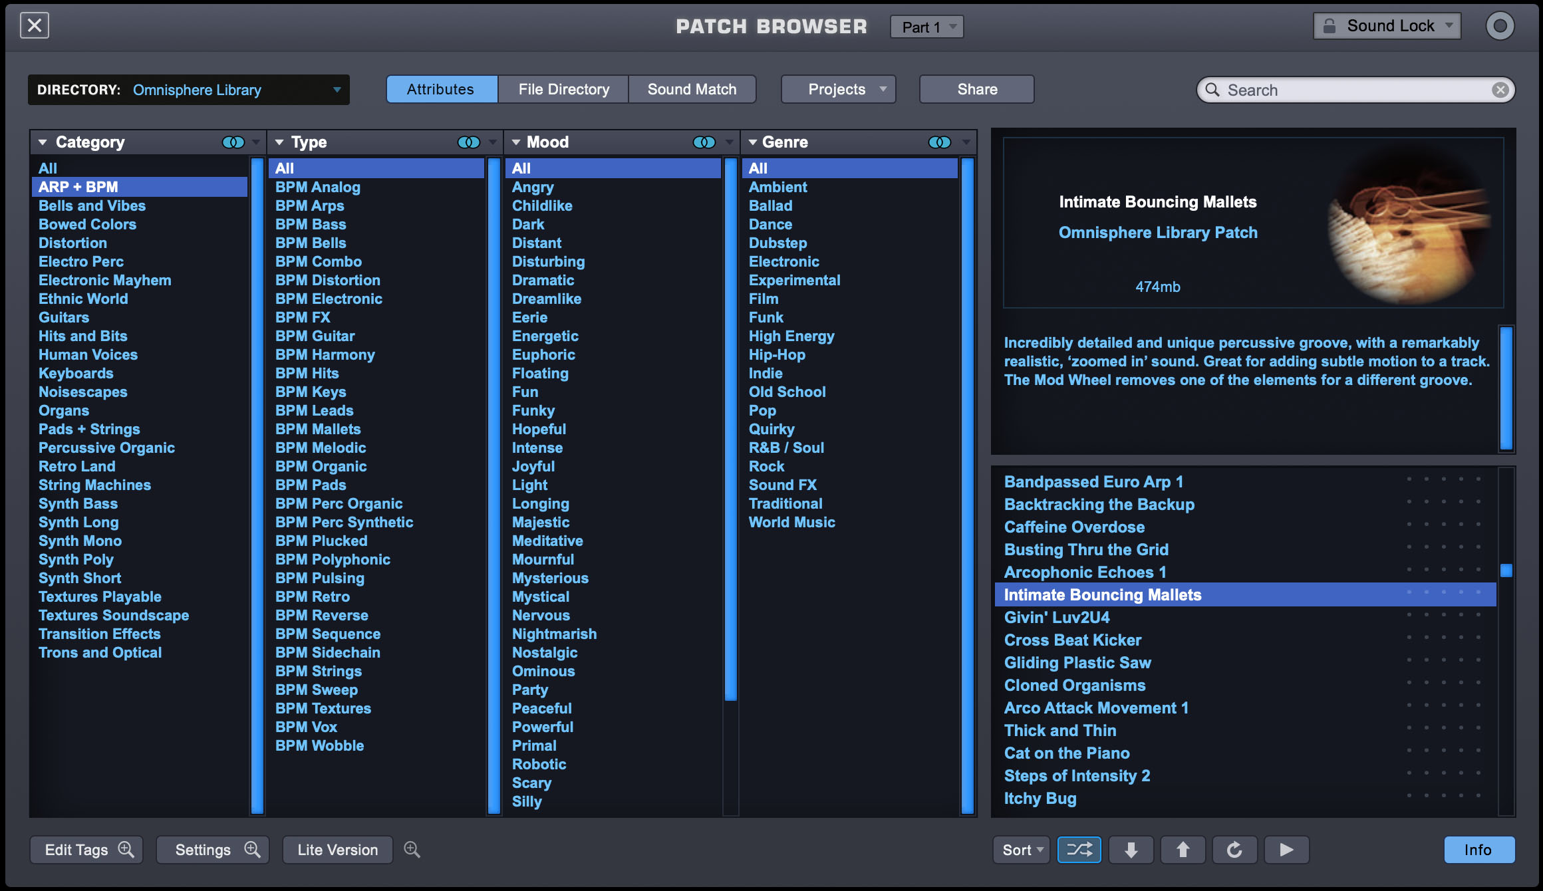Click the play preview patch icon
Viewport: 1543px width, 891px height.
(x=1286, y=850)
